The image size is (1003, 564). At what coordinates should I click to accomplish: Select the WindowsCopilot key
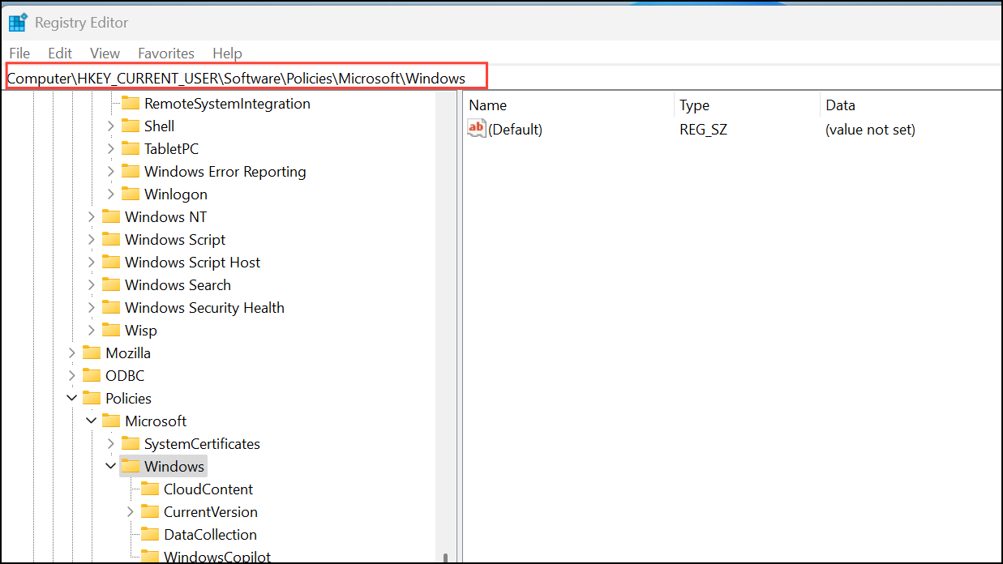click(x=216, y=557)
